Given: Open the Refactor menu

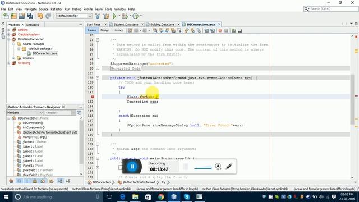Looking at the screenshot, I should pos(56,9).
